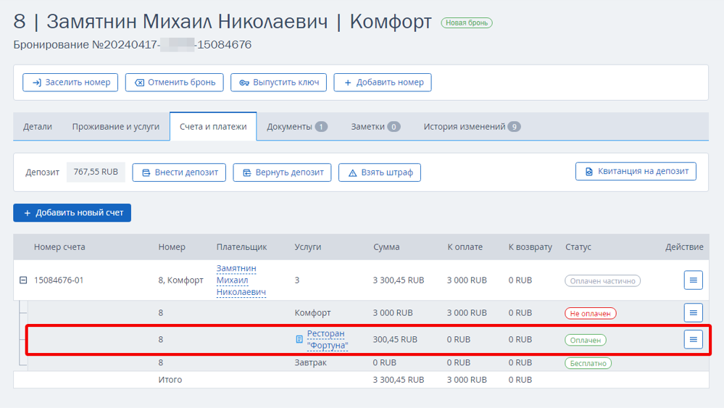
Task: Open Документы tab
Action: pos(297,127)
